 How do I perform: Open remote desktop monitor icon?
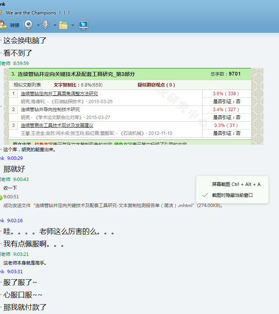83,25
